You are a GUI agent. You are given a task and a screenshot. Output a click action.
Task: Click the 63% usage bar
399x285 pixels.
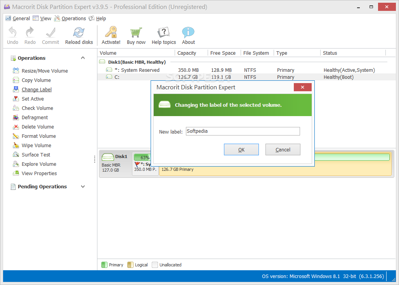pyautogui.click(x=142, y=157)
